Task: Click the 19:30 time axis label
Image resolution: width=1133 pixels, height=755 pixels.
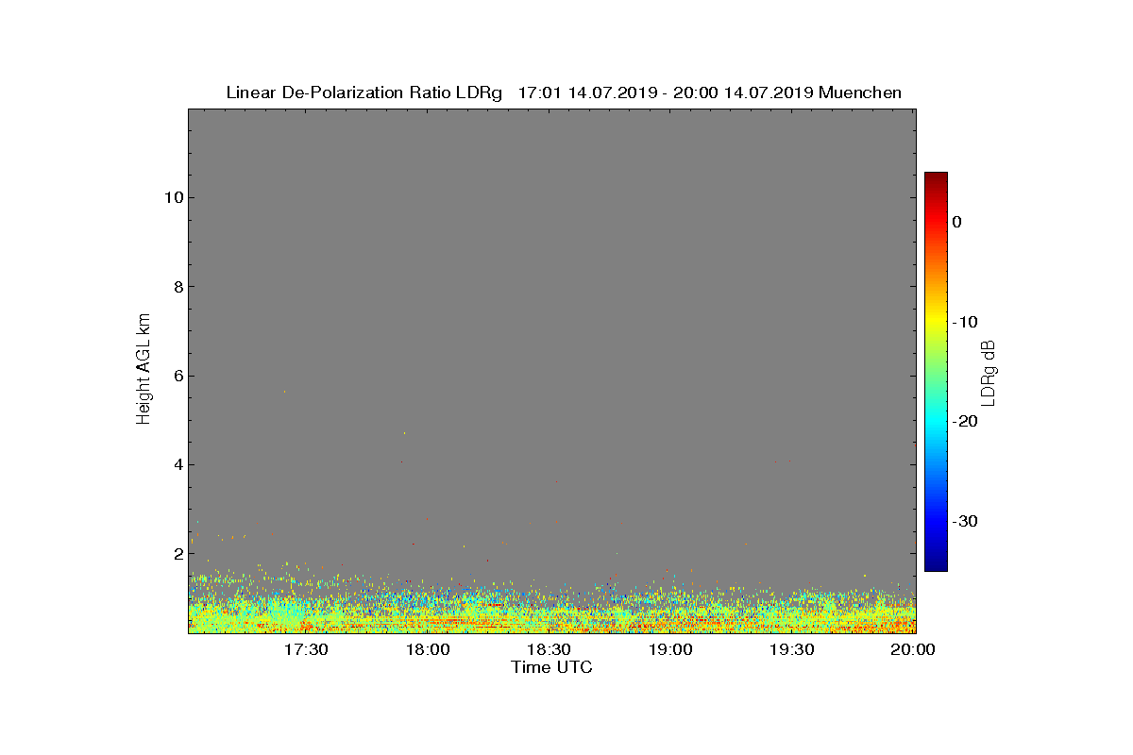Action: 791,650
